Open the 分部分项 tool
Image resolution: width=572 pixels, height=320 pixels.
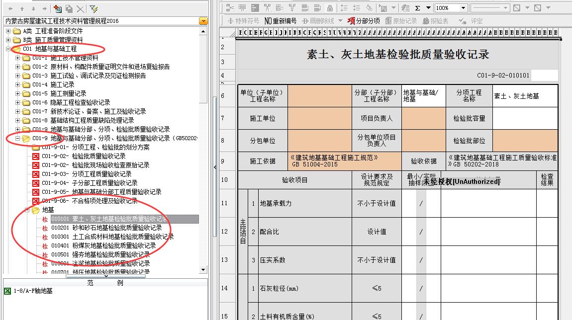point(364,21)
